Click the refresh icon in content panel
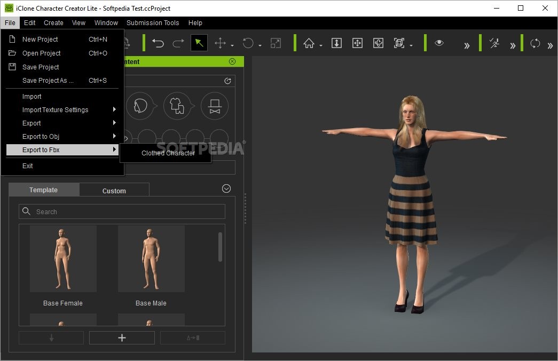The height and width of the screenshot is (361, 558). pyautogui.click(x=228, y=81)
